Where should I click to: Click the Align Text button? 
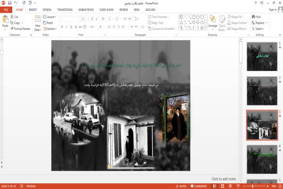pos(156,23)
